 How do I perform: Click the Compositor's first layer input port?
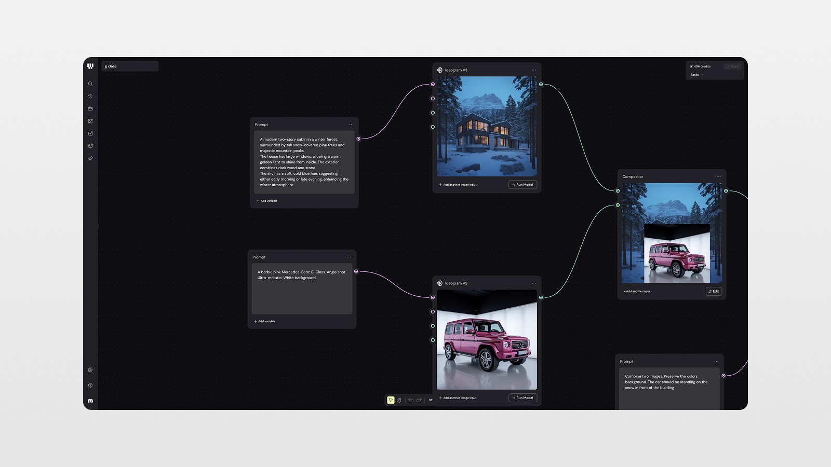coord(618,191)
